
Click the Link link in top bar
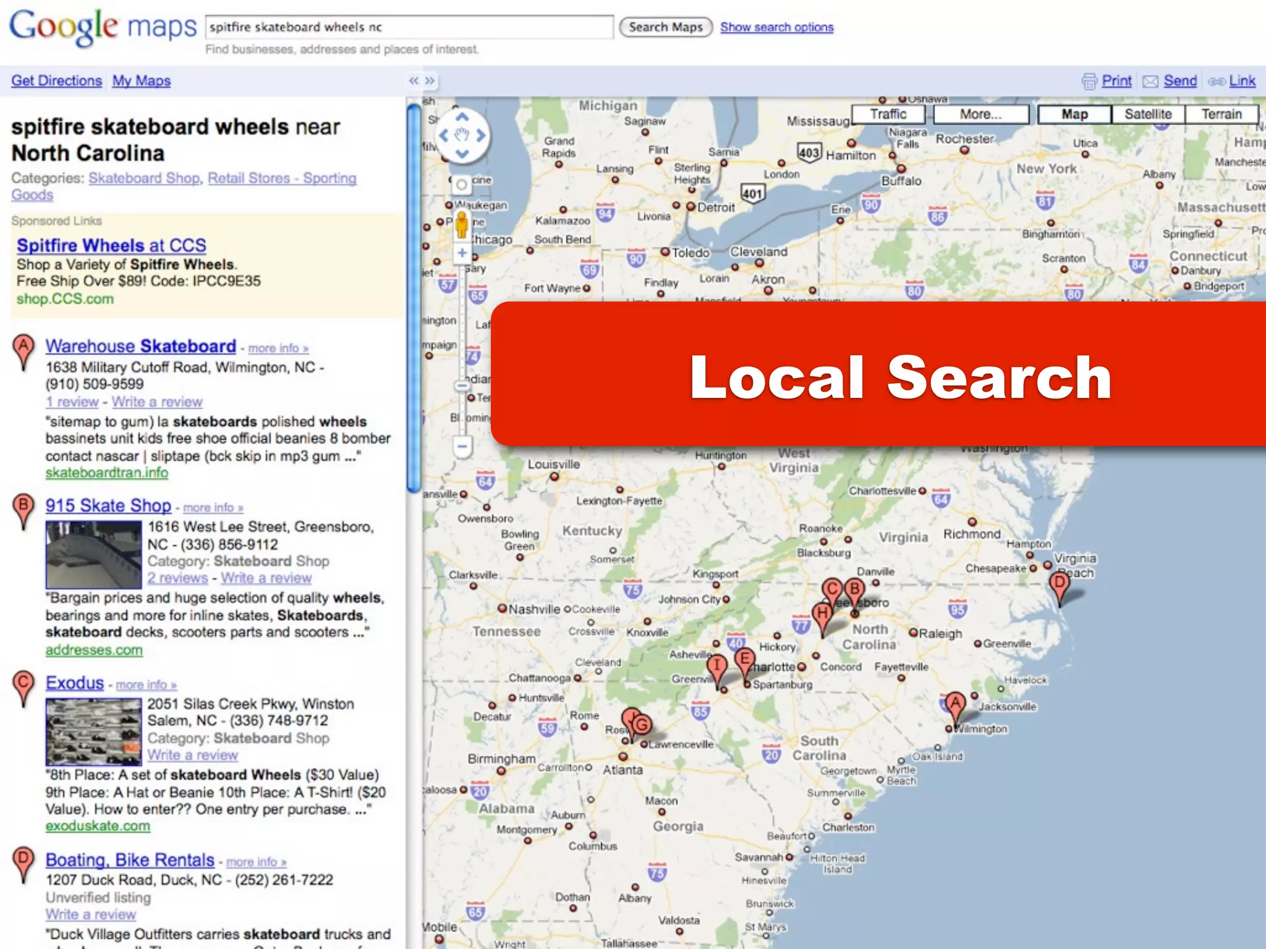pos(1242,81)
